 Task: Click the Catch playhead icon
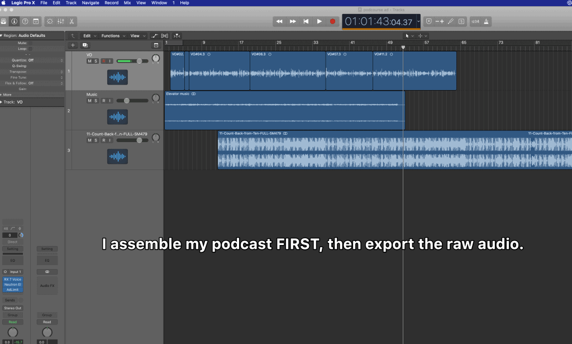point(177,36)
